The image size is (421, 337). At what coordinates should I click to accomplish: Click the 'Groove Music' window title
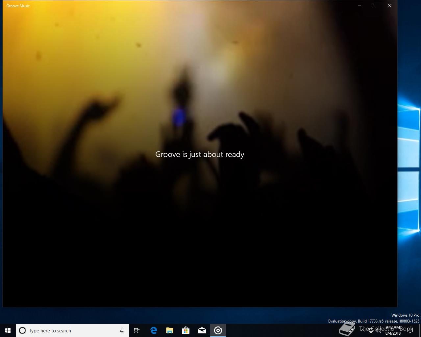pos(18,6)
